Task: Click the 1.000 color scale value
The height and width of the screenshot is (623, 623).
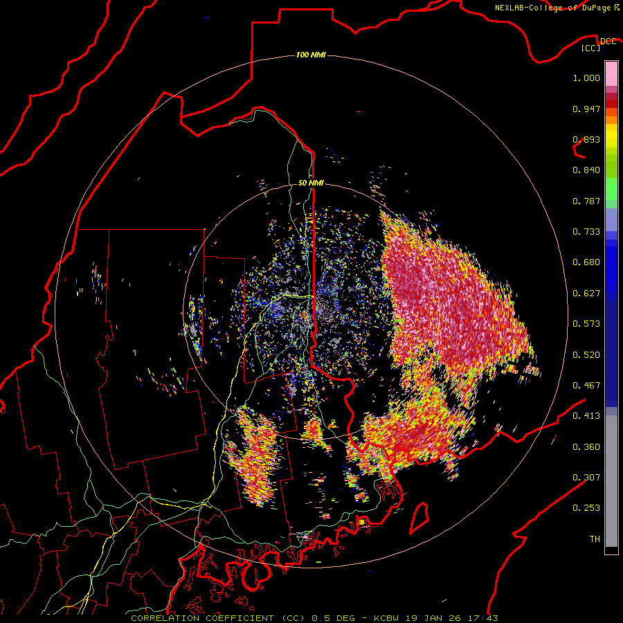Action: pos(586,78)
